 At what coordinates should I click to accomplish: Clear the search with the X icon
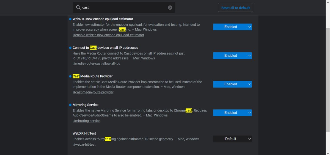(170, 7)
